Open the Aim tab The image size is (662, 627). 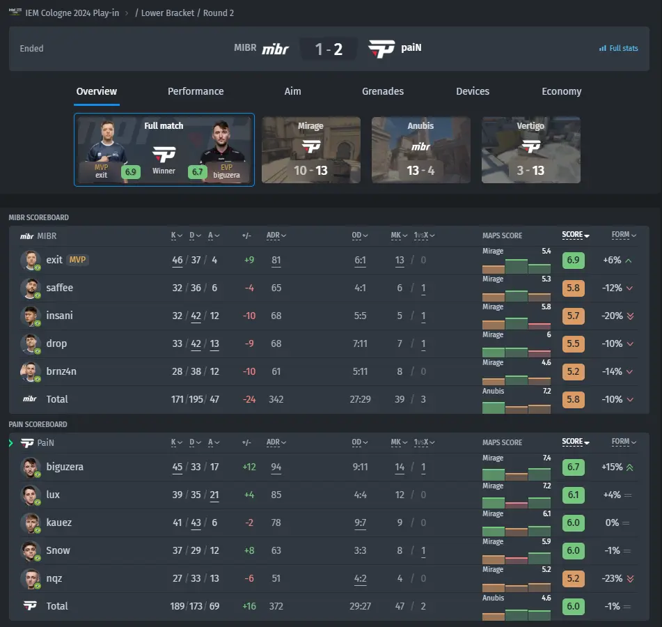tap(292, 92)
